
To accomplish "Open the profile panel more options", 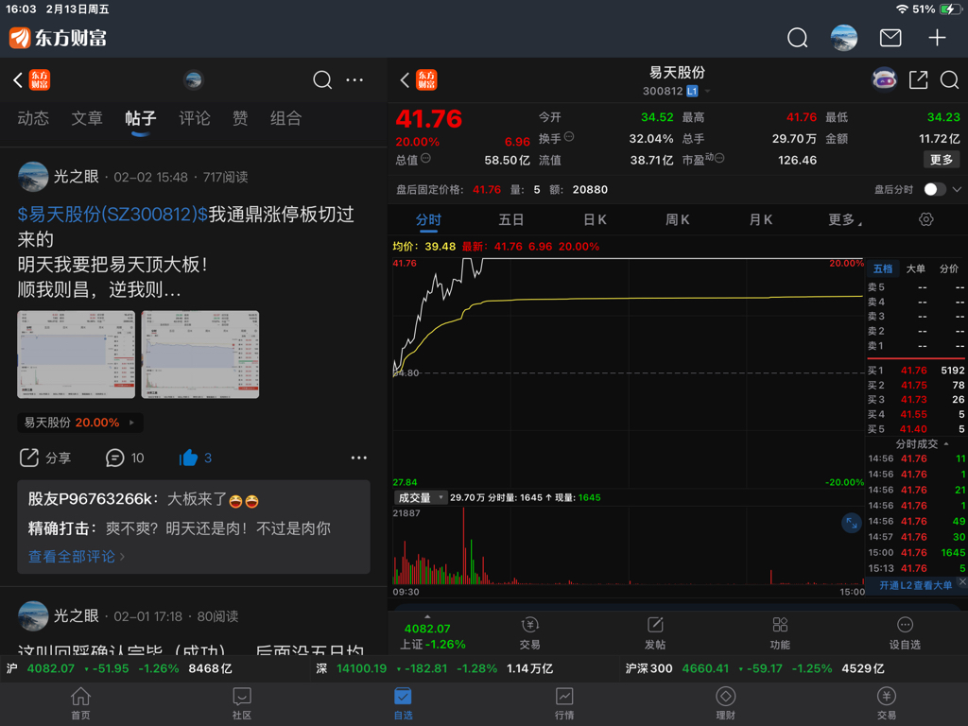I will pyautogui.click(x=355, y=79).
